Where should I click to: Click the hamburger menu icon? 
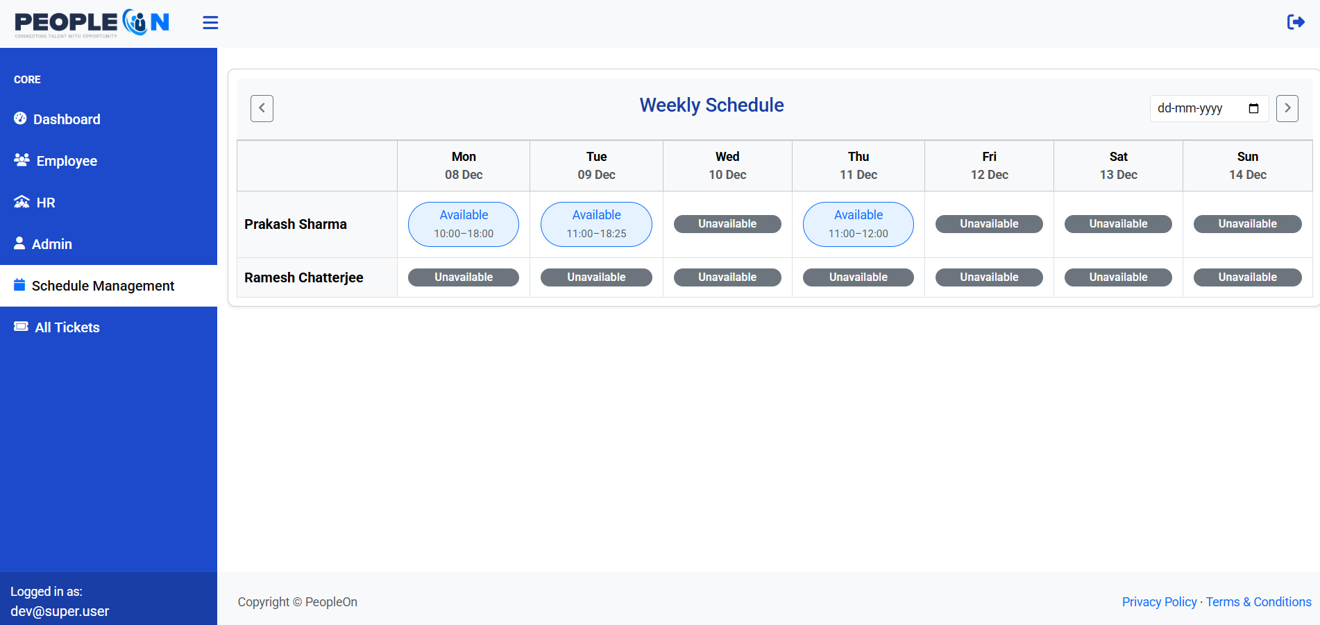pyautogui.click(x=210, y=23)
